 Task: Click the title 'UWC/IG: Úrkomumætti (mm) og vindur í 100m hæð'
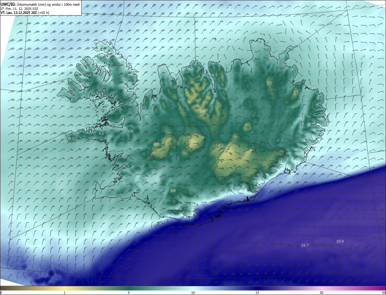[40, 4]
